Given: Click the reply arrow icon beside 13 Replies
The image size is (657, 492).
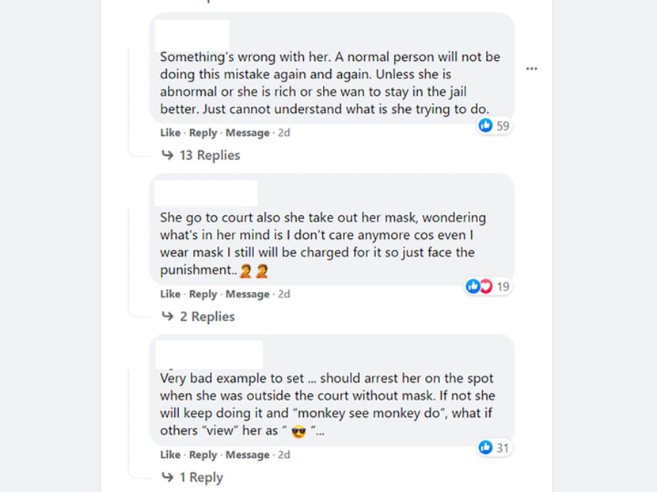Looking at the screenshot, I should [167, 156].
